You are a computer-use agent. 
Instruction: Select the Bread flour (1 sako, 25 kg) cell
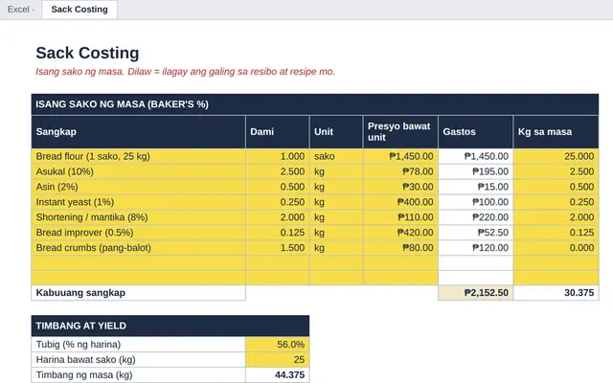point(138,156)
